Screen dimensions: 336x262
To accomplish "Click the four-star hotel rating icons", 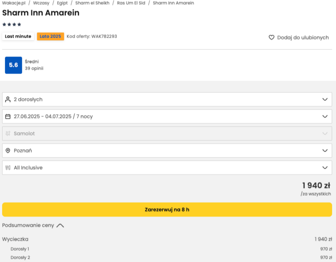I will pyautogui.click(x=12, y=24).
